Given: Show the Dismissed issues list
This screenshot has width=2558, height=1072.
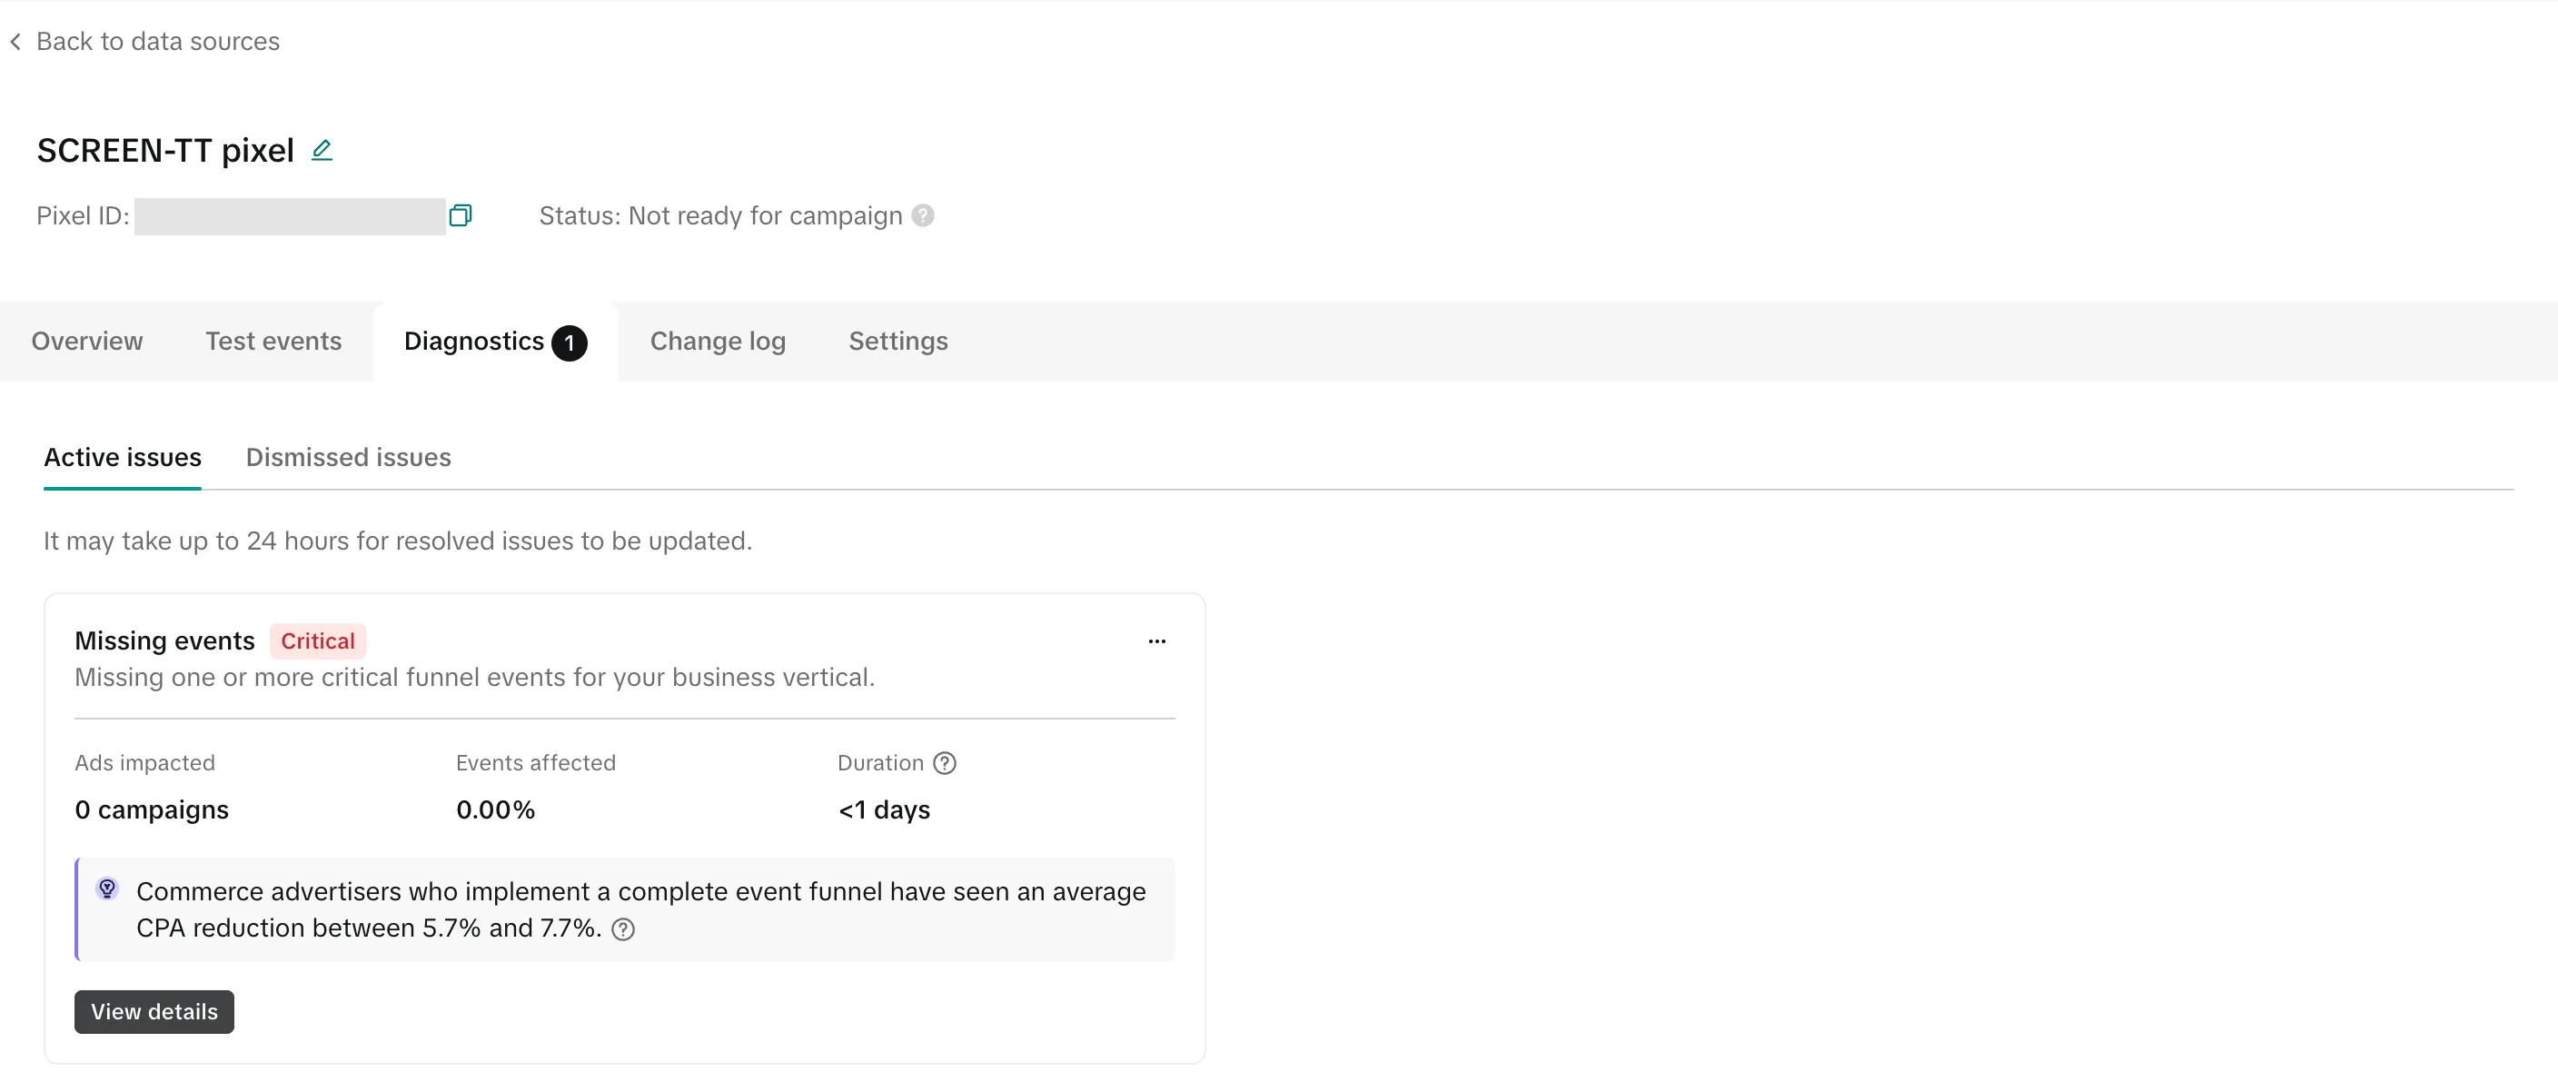Looking at the screenshot, I should [x=349, y=457].
